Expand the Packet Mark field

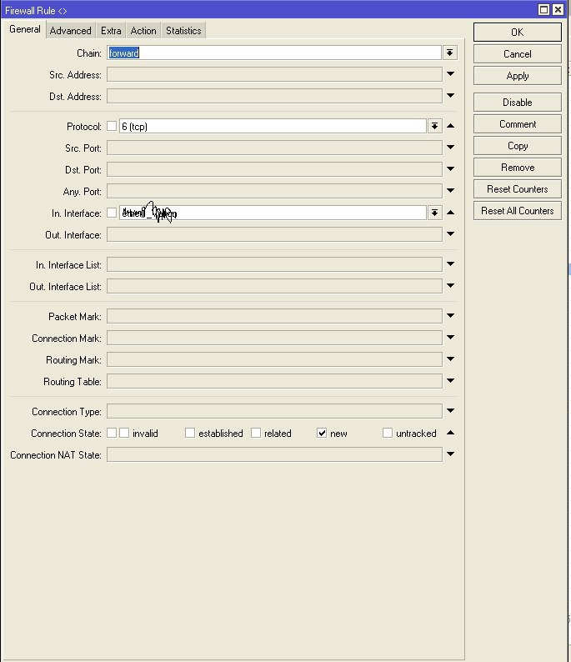click(x=450, y=316)
